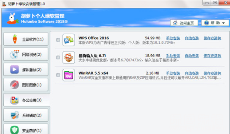The image size is (230, 134).
Task: Click 保存安装包 for WinRAR
Action: [212, 73]
